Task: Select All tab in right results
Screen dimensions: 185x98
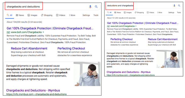Action: [x=109, y=13]
